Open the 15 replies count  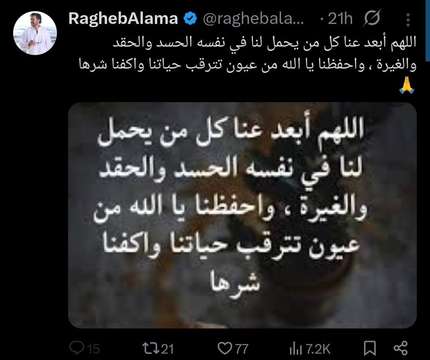[94, 349]
